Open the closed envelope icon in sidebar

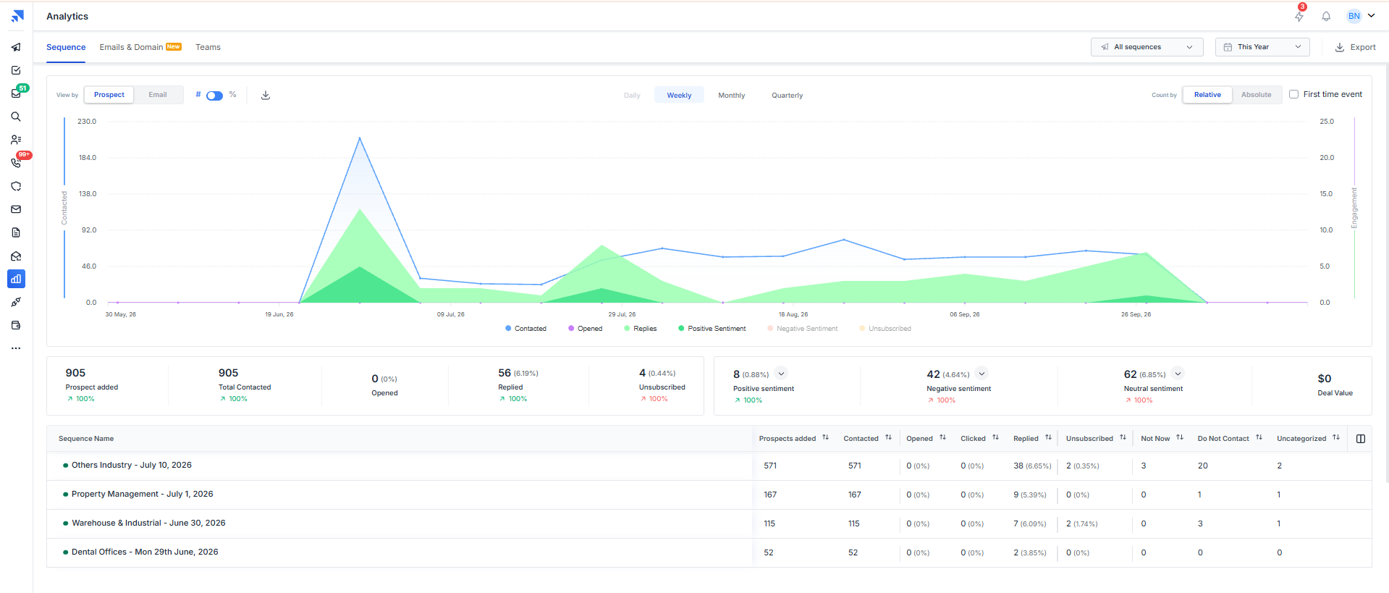(x=16, y=209)
